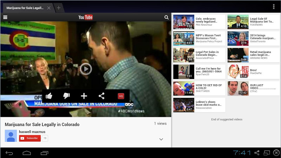Expand video description chevron
The width and height of the screenshot is (281, 158).
pos(161,139)
